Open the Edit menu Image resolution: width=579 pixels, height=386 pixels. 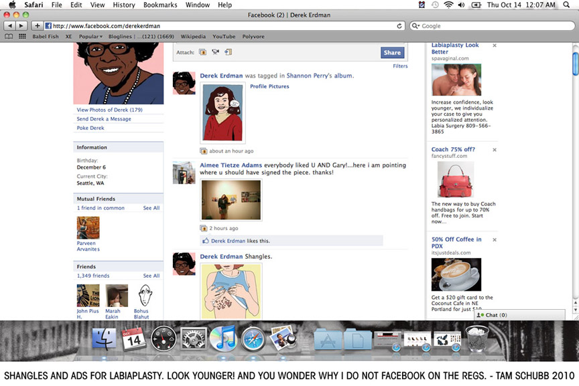(76, 5)
